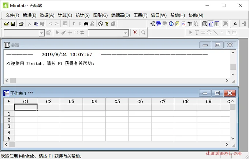This screenshot has width=249, height=159.
Task: Select the Text T drawing tool
Action: coord(197,33)
